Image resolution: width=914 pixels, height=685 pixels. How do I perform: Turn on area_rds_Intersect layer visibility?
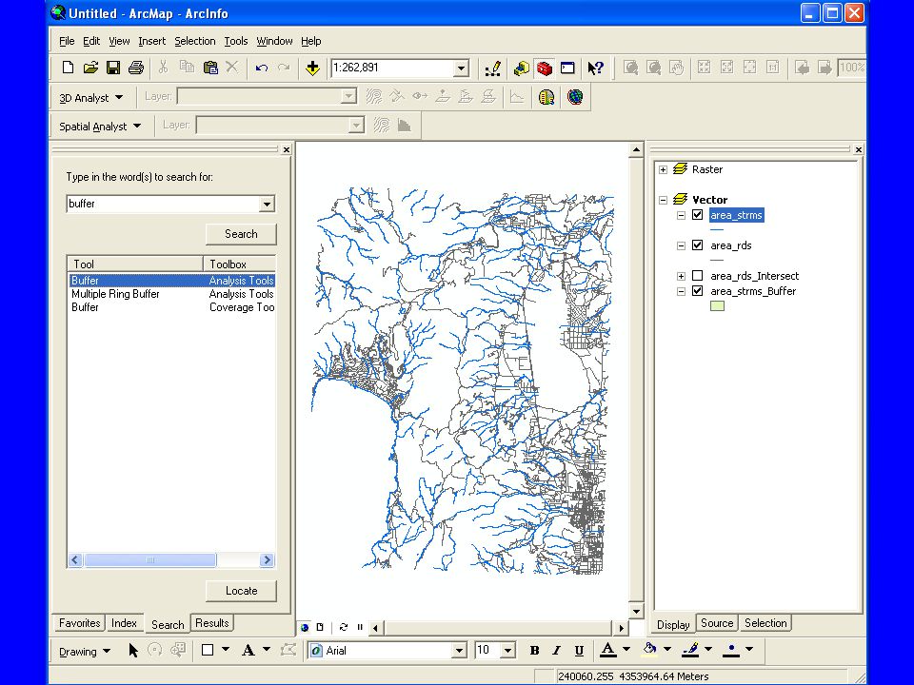pyautogui.click(x=697, y=276)
